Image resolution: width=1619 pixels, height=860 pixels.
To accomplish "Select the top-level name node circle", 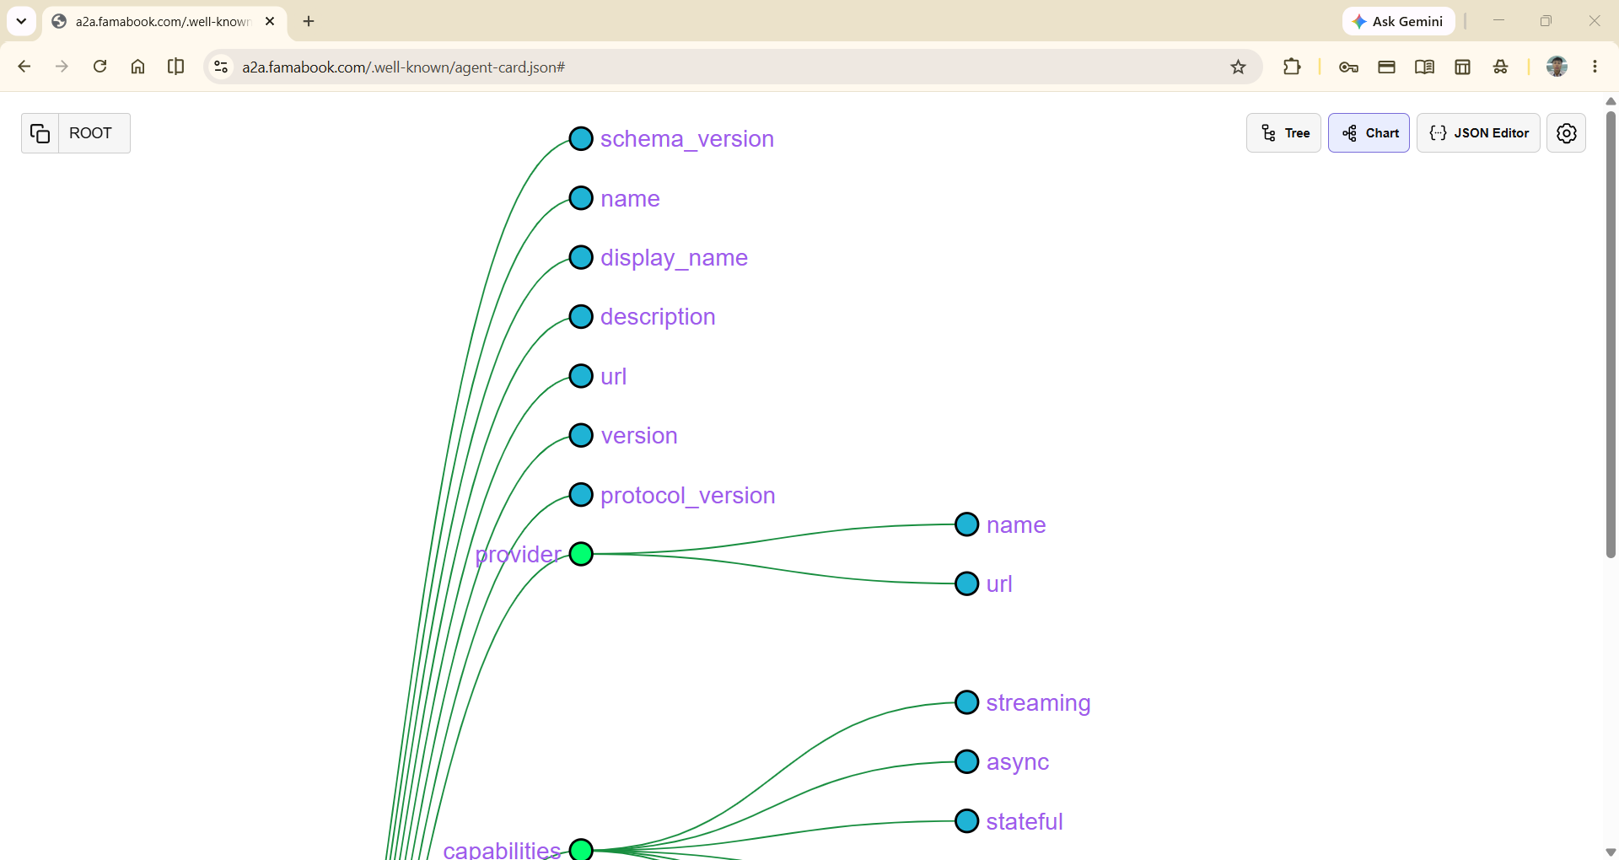I will point(581,198).
